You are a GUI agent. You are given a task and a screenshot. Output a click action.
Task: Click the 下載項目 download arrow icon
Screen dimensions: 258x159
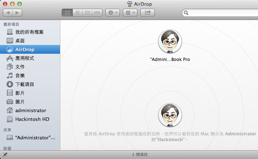(10, 84)
